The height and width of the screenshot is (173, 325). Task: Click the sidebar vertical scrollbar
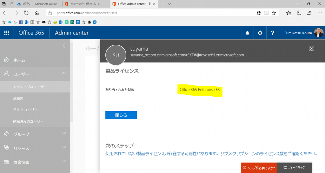point(72,83)
